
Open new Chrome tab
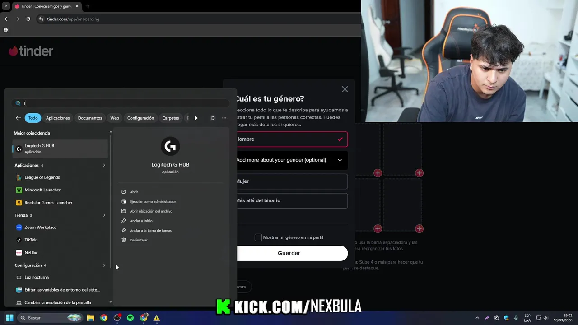(88, 6)
